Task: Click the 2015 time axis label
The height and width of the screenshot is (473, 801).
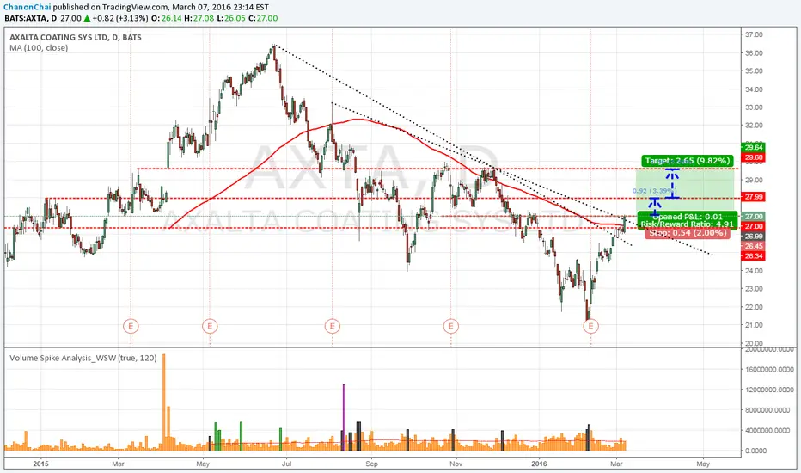Action: (x=41, y=464)
